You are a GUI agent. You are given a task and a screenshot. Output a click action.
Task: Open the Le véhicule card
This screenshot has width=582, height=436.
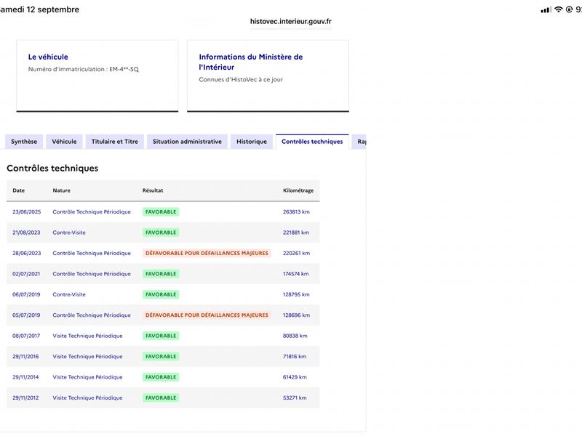pyautogui.click(x=97, y=76)
